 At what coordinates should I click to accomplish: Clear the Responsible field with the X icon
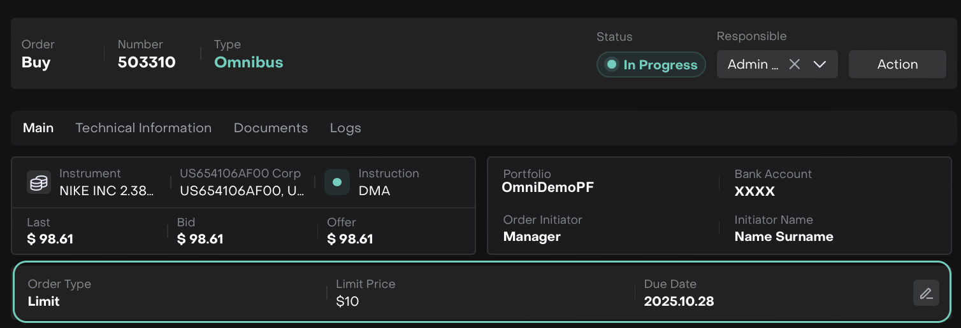pos(795,64)
